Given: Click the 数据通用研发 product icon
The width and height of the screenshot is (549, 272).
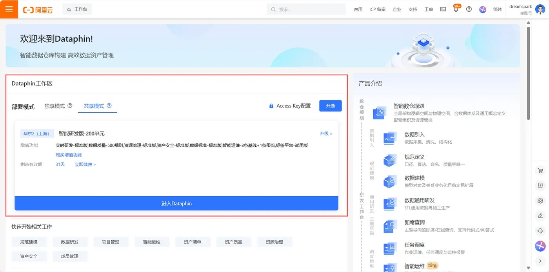Looking at the screenshot, I should [391, 203].
